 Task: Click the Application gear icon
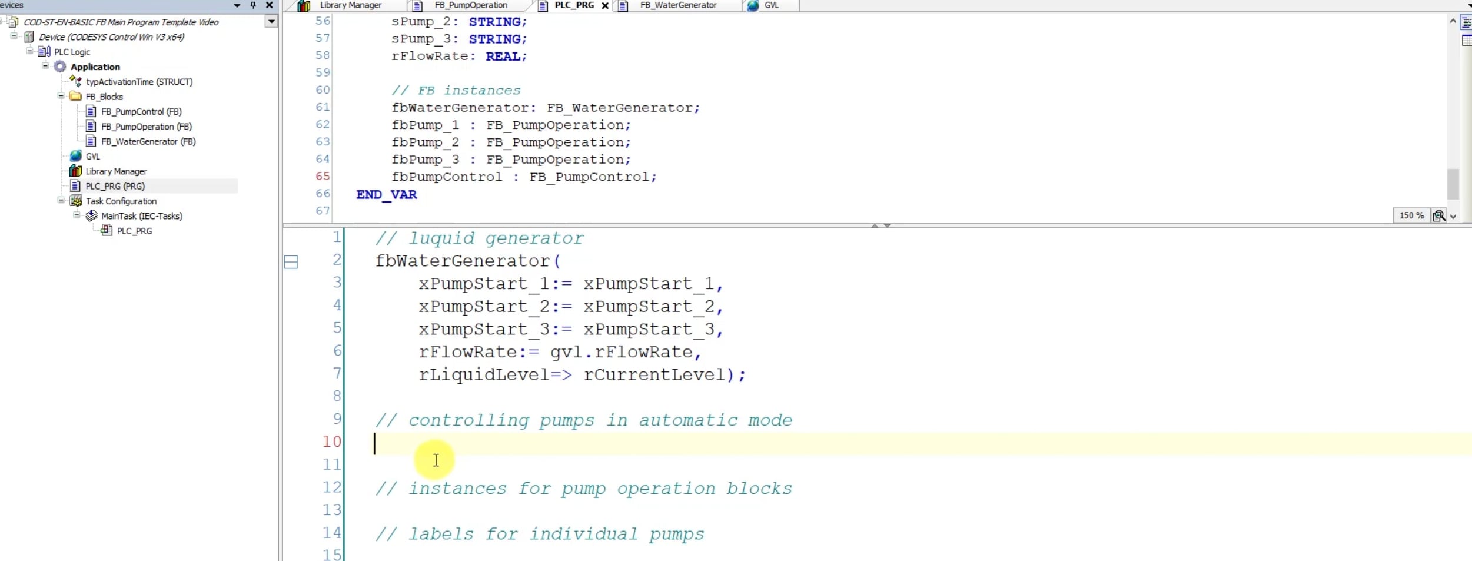[x=60, y=67]
